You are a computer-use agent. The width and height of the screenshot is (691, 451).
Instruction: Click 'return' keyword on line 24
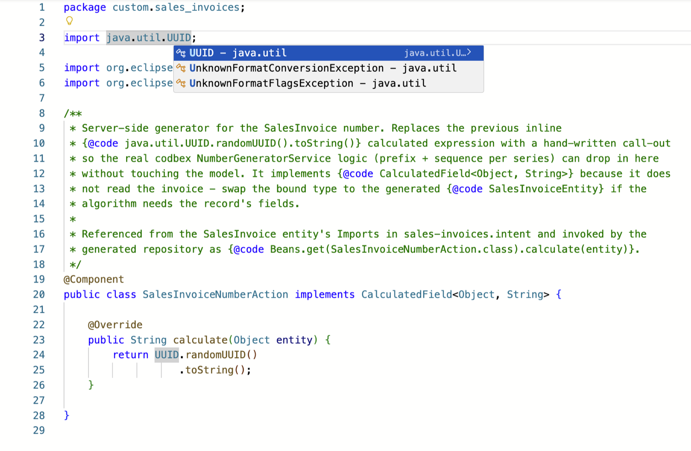click(x=130, y=355)
